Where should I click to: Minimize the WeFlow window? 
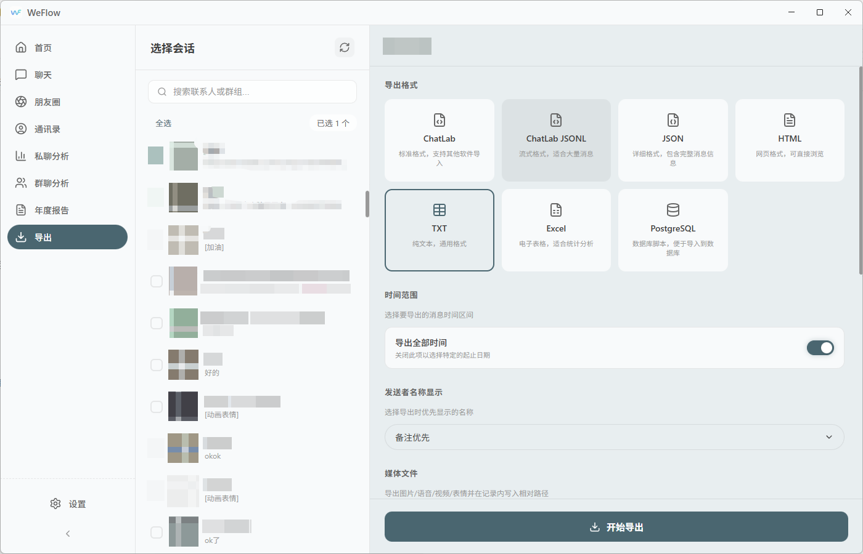tap(791, 12)
